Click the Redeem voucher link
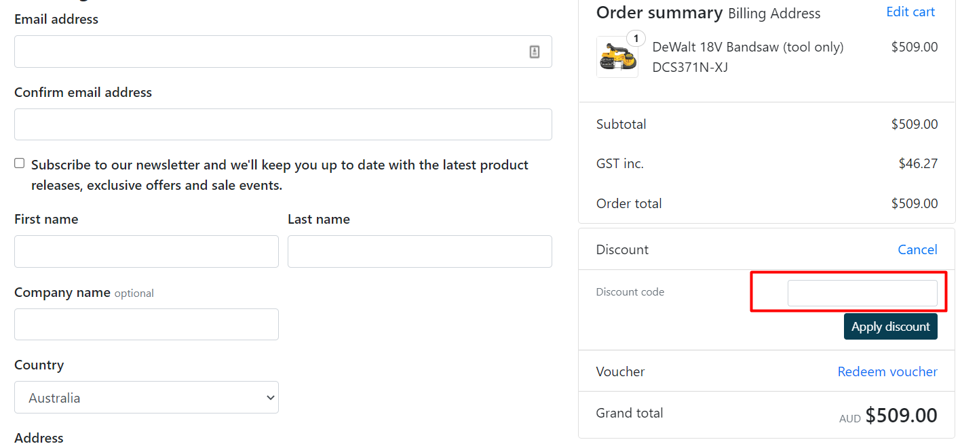 [x=887, y=371]
